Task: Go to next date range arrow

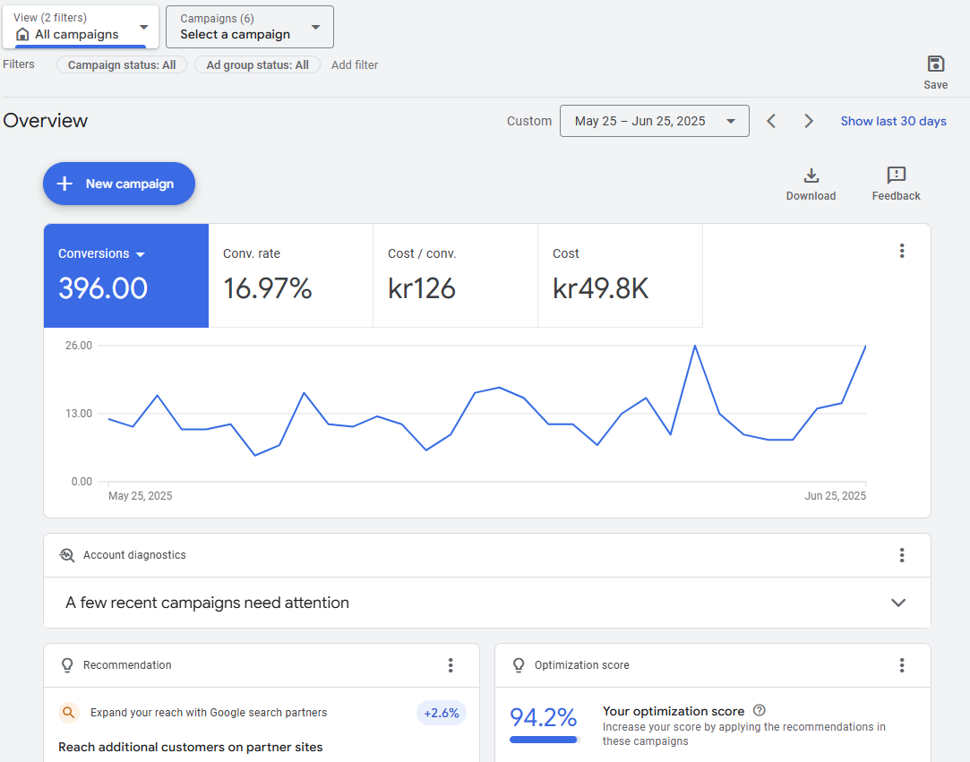Action: pyautogui.click(x=808, y=121)
